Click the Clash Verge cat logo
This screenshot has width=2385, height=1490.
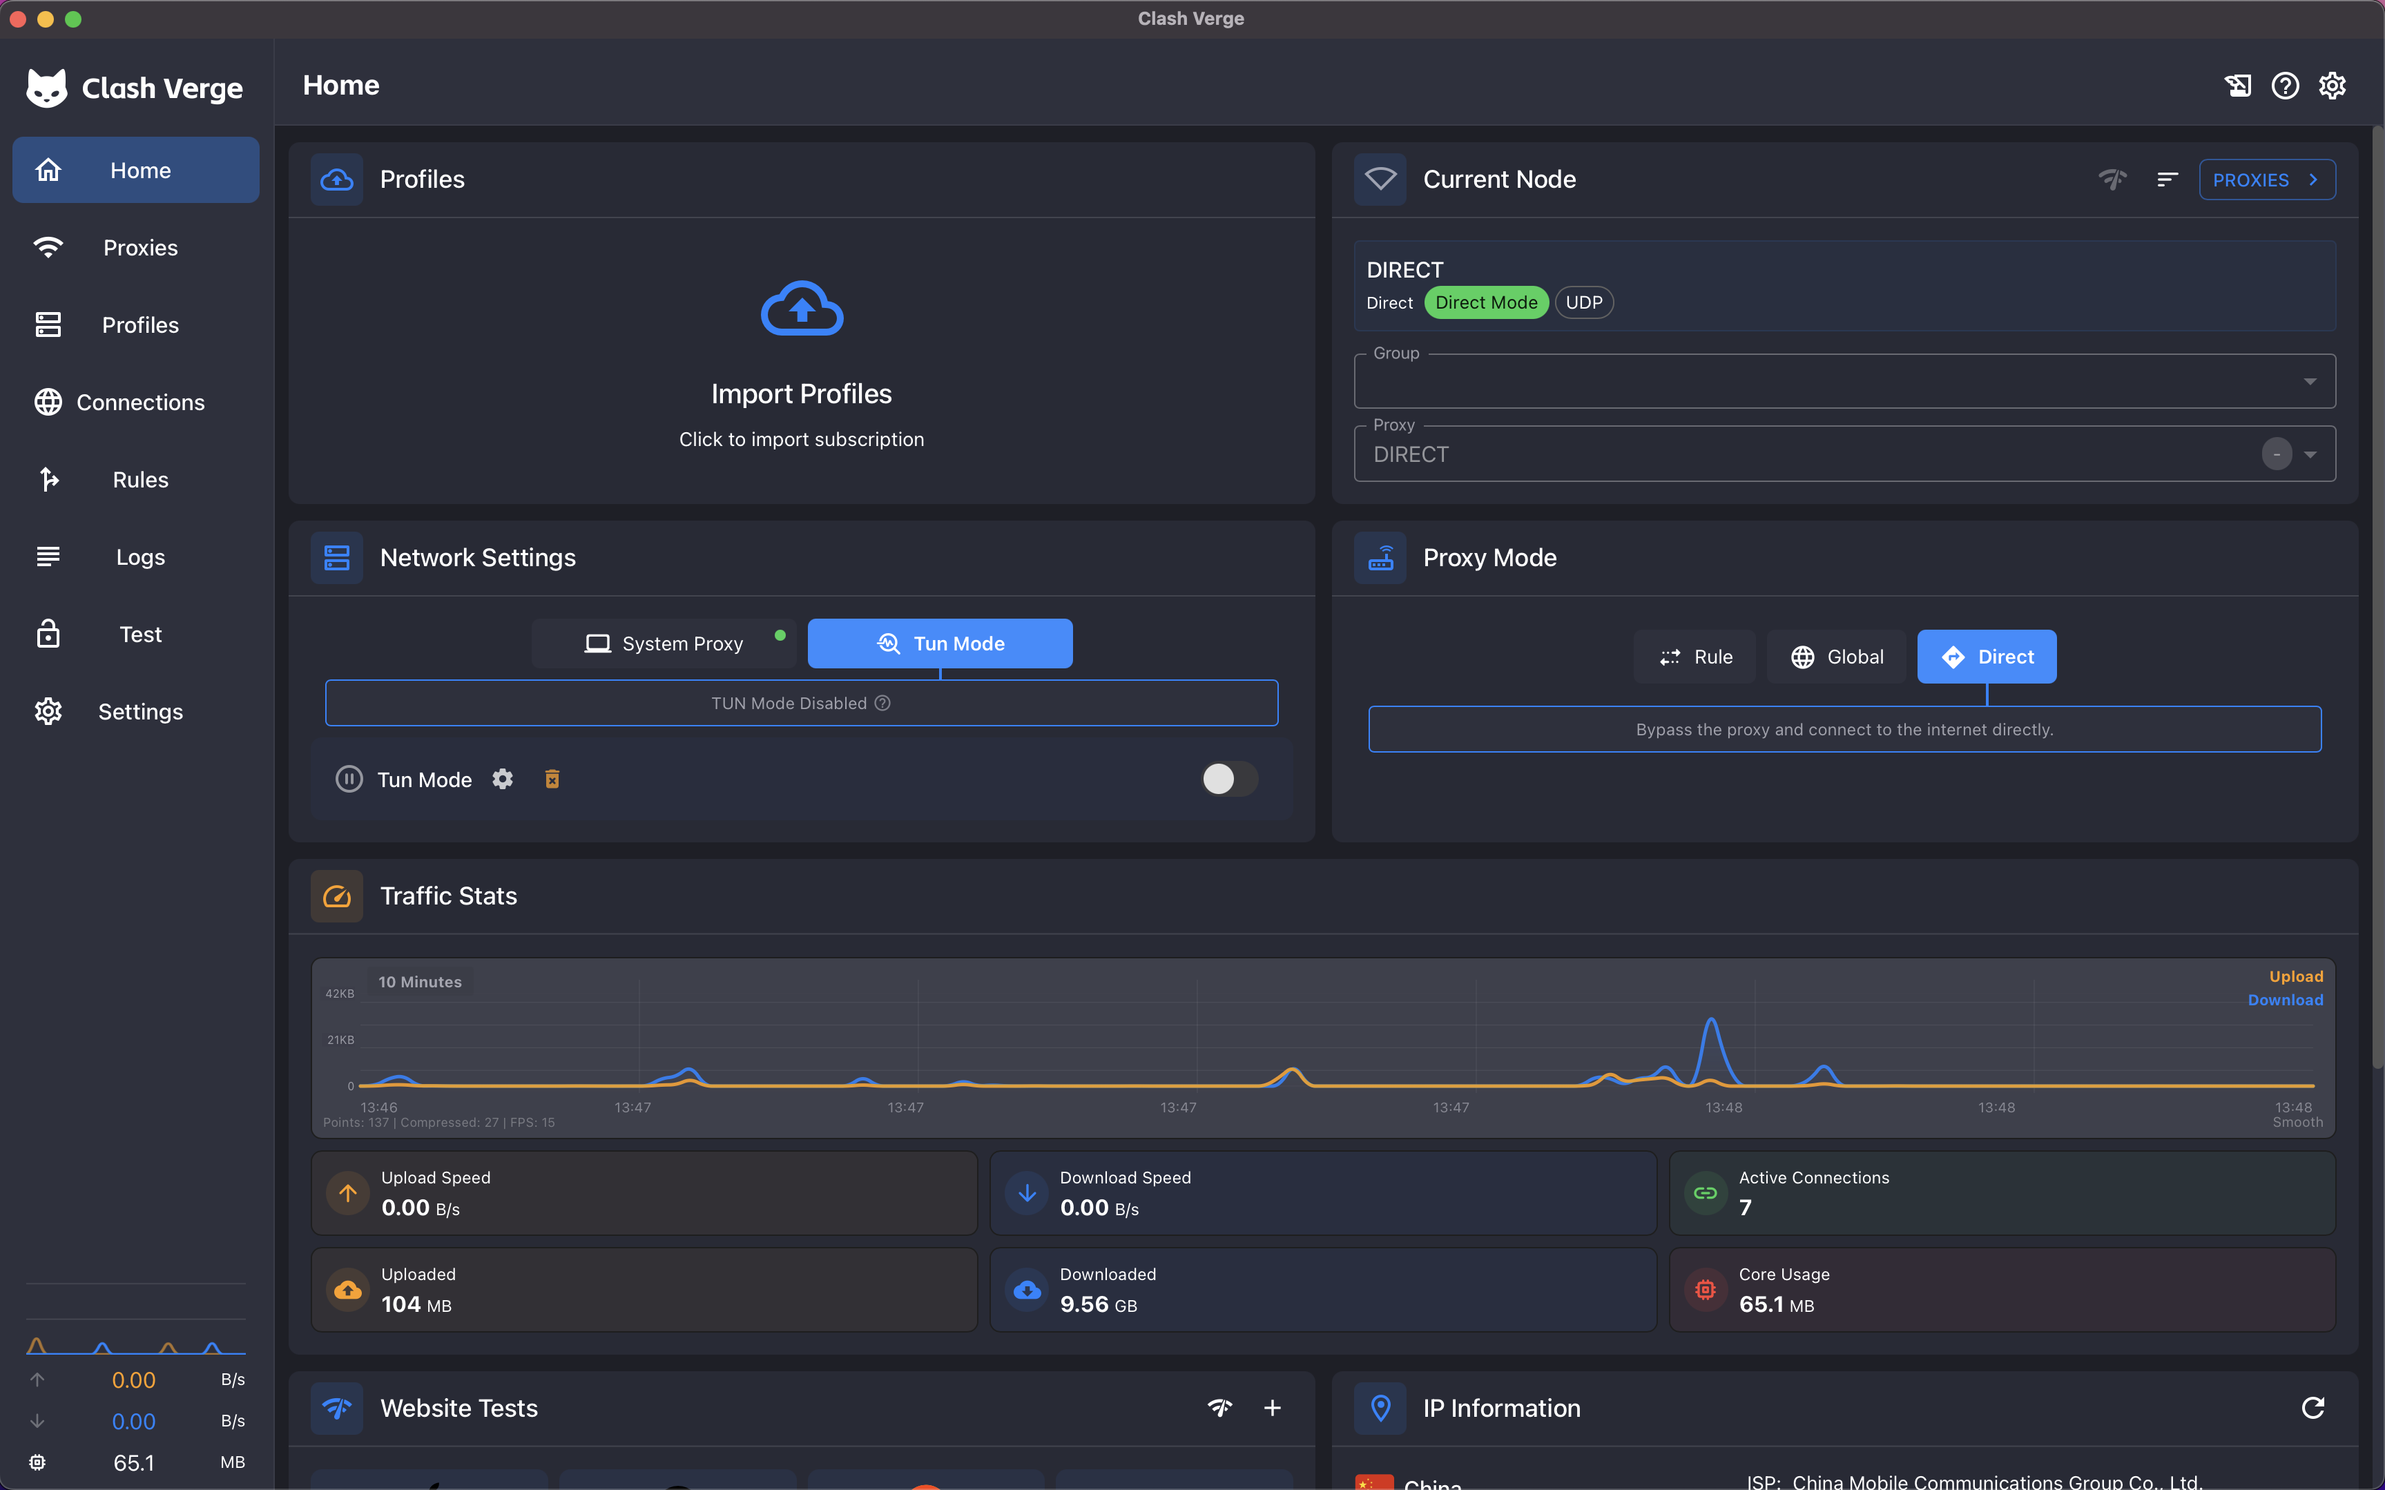(x=46, y=88)
